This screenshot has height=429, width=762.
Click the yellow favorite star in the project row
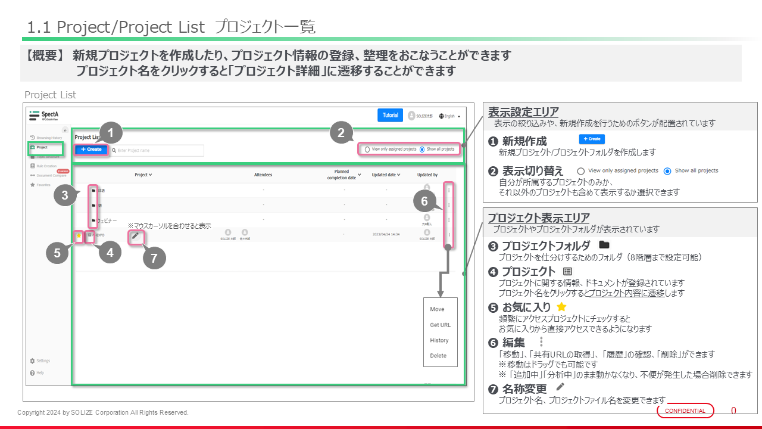(79, 236)
